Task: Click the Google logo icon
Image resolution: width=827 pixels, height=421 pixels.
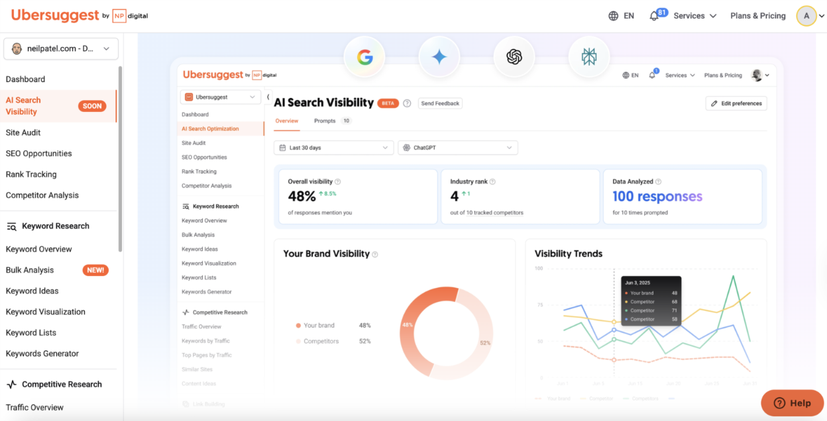Action: (x=364, y=57)
